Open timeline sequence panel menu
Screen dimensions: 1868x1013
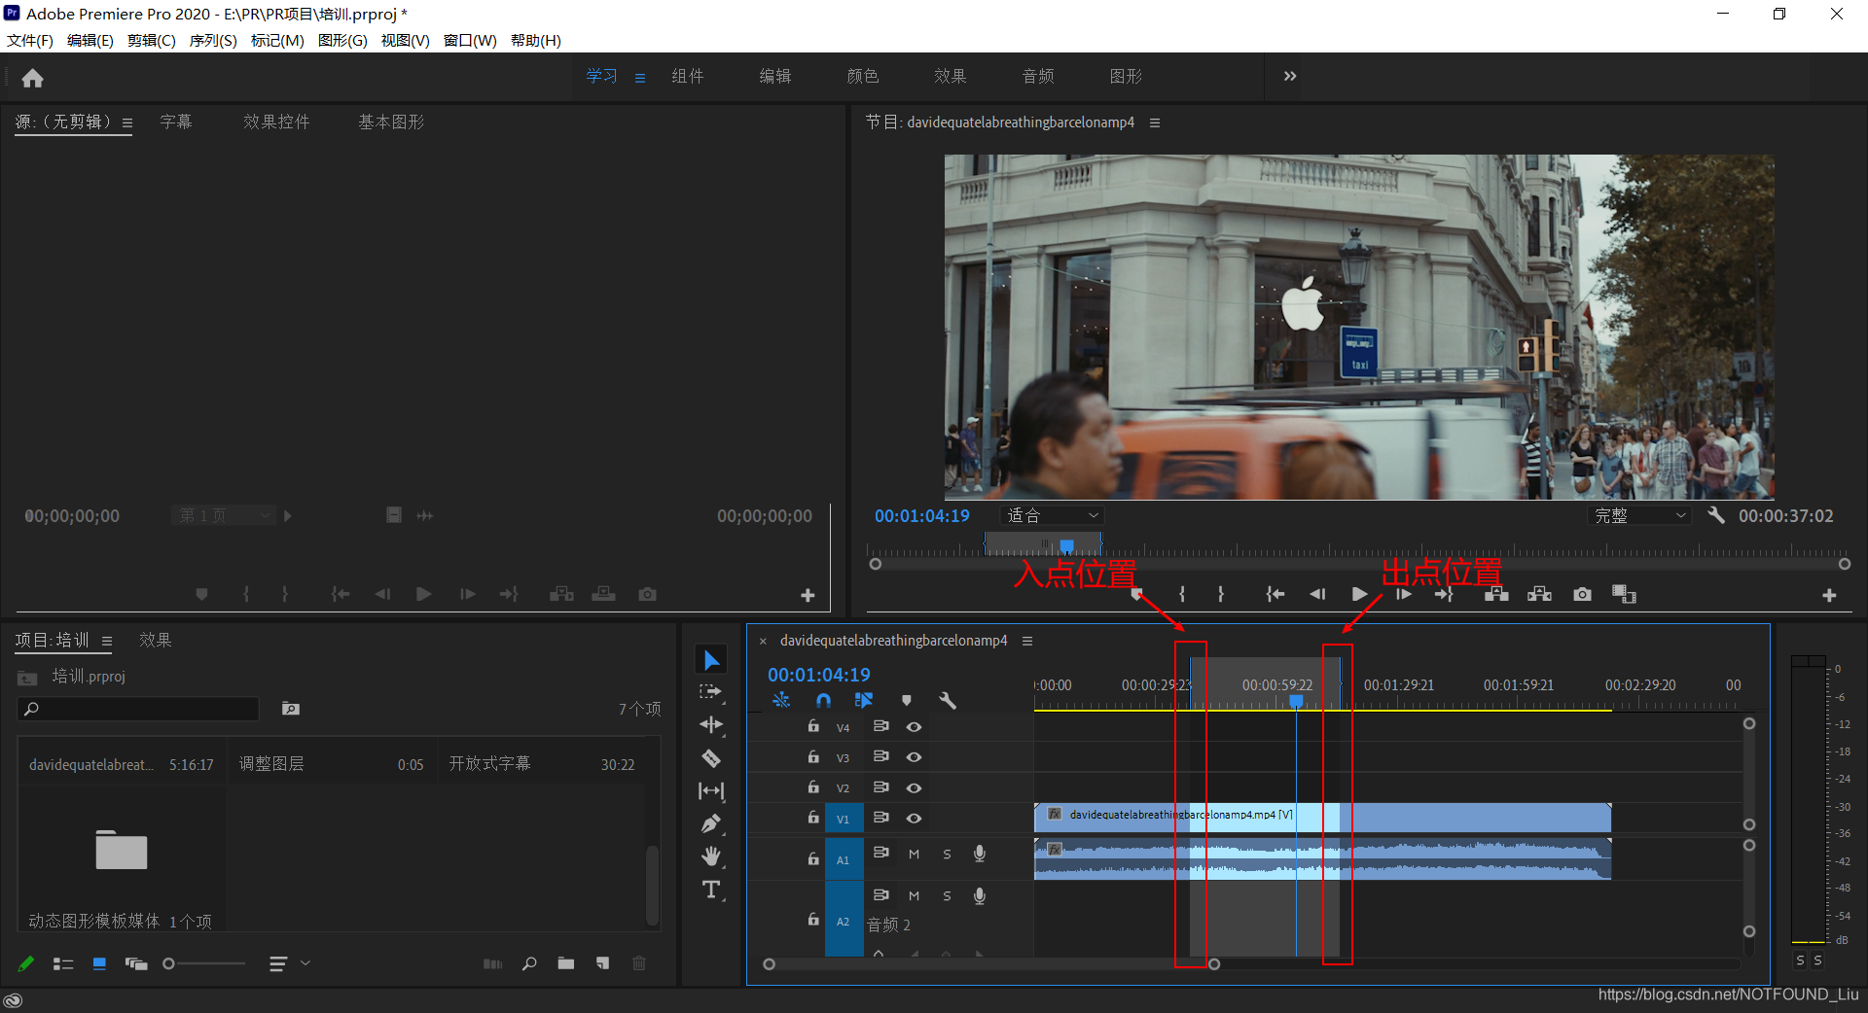pos(1027,641)
